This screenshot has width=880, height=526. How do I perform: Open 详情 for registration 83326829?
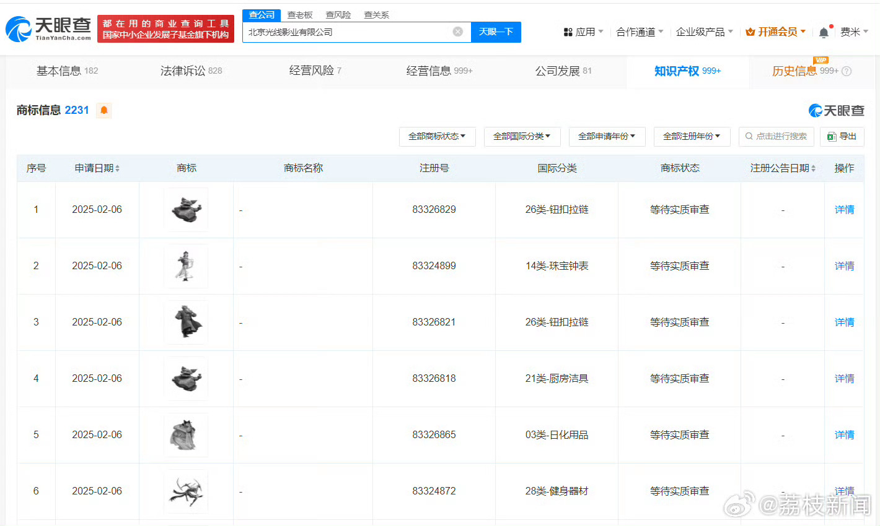pos(844,210)
